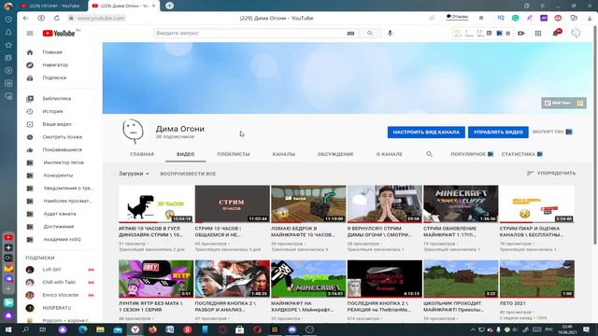Screen dimensions: 598x336
Task: Switch to the Обсуждение tab
Action: [x=335, y=154]
